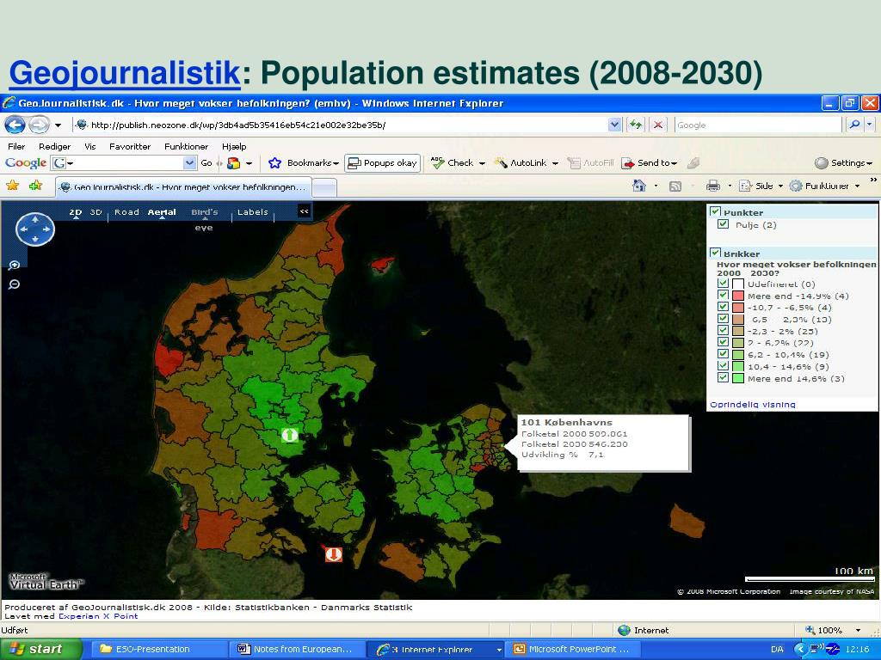Zoom out on the Virtual Earth map
The width and height of the screenshot is (881, 660).
click(x=14, y=284)
